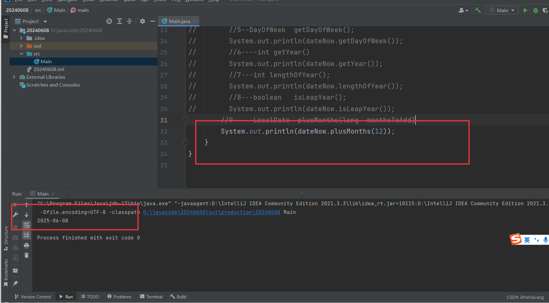Screen dimensions: 549x303
Task: Toggle scroll to end of console
Action: click(27, 235)
